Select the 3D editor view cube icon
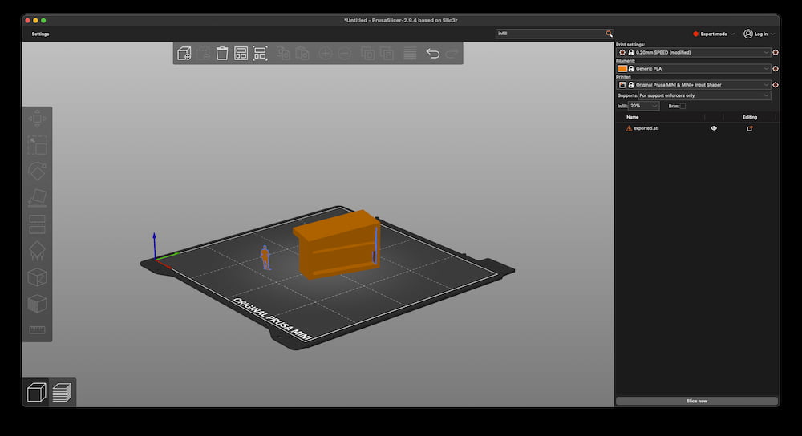The image size is (802, 436). (36, 393)
